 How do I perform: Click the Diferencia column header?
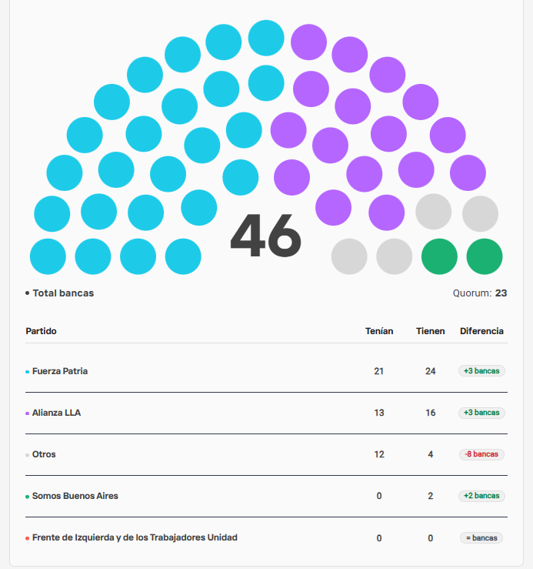coord(482,331)
